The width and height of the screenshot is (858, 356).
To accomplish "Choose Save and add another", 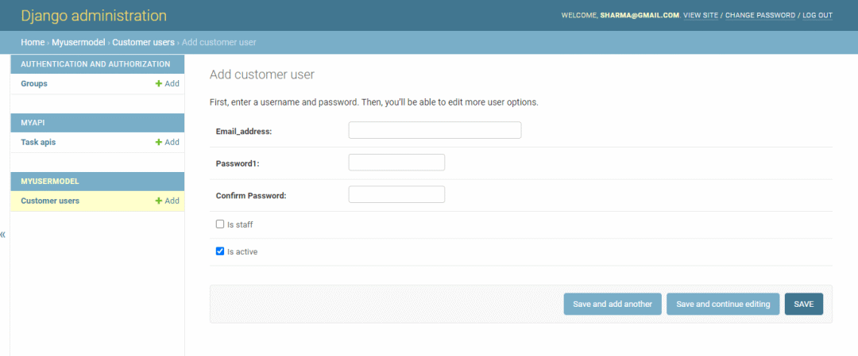I will pyautogui.click(x=613, y=304).
